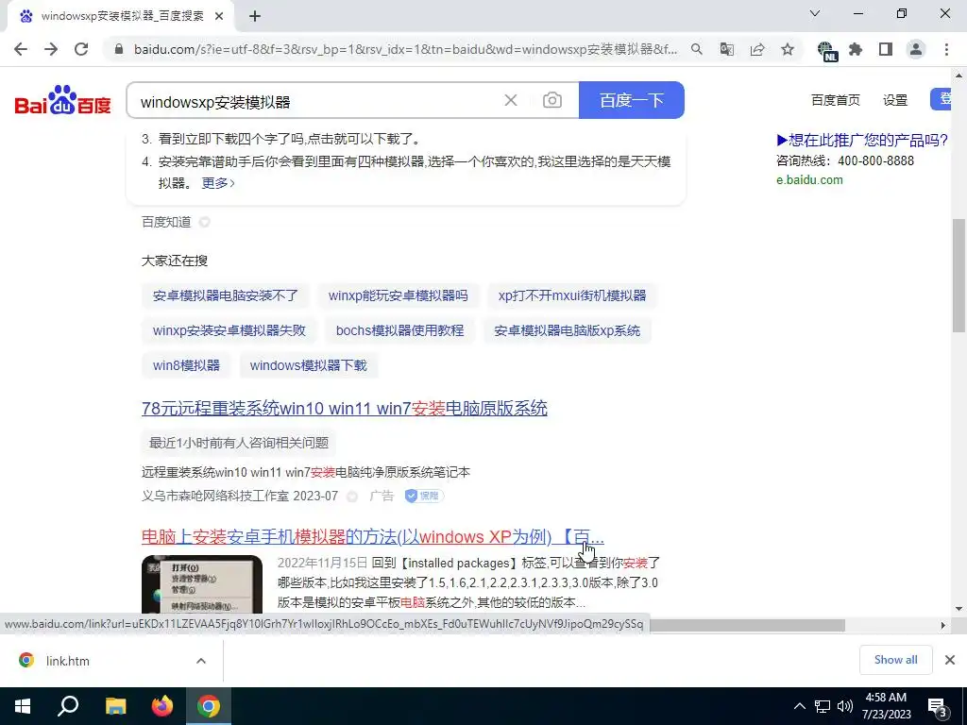Open the NL globe extension icon
Screen dimensions: 967x725
(x=826, y=51)
